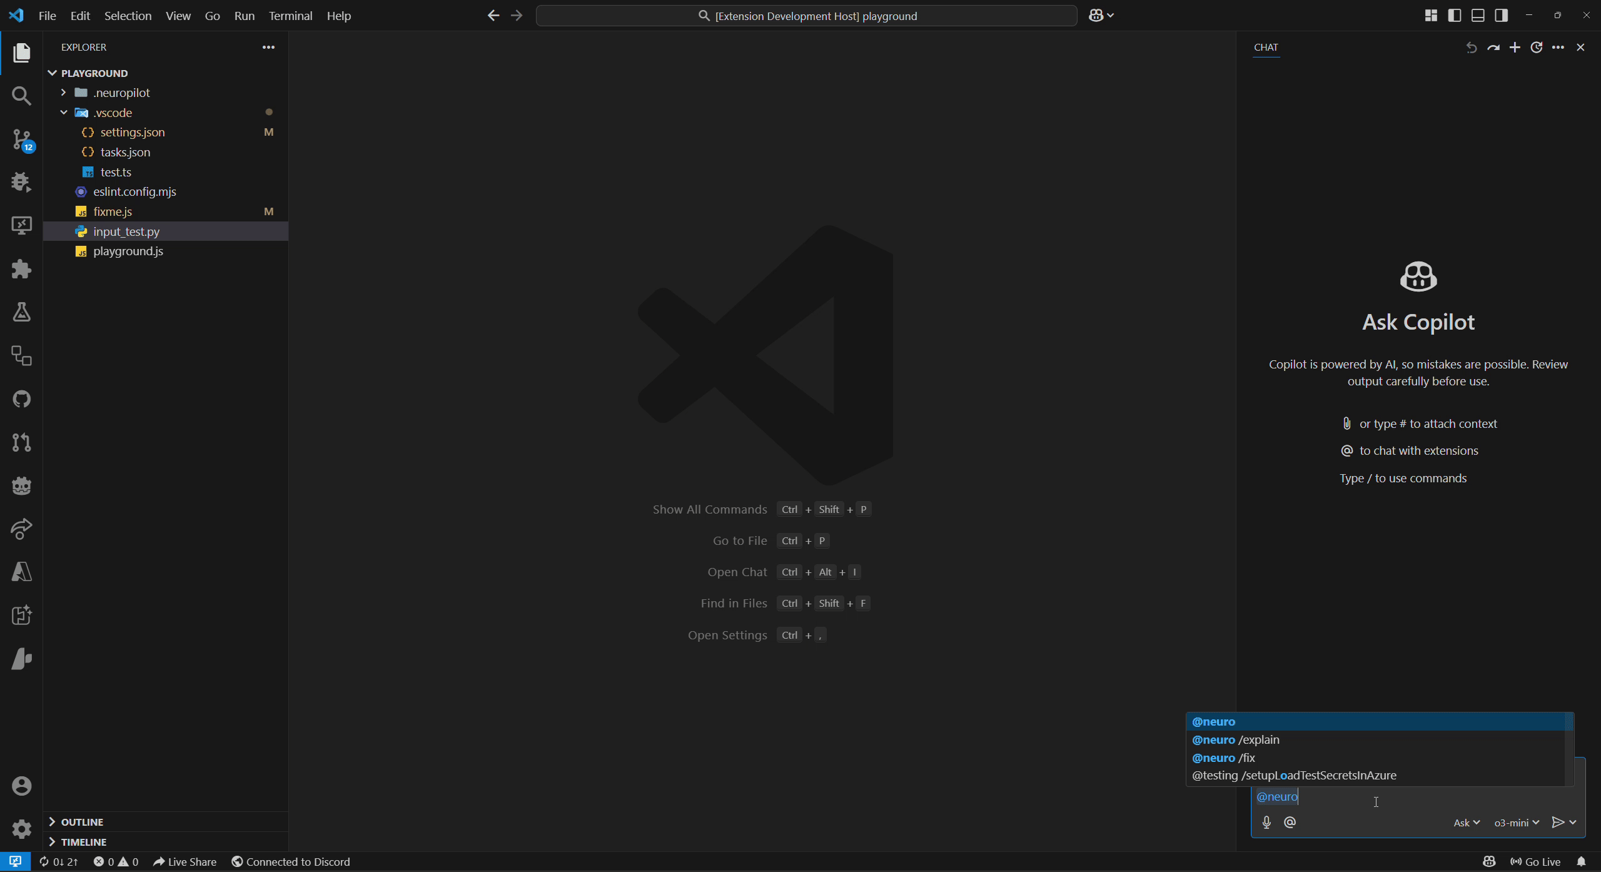
Task: Open the Manage gear icon
Action: [x=21, y=829]
